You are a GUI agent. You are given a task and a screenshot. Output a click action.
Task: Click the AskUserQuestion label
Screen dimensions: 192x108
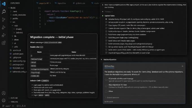[110, 60]
